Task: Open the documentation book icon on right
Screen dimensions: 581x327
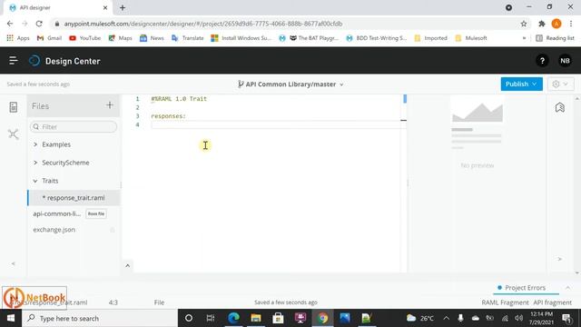Action: (560, 107)
